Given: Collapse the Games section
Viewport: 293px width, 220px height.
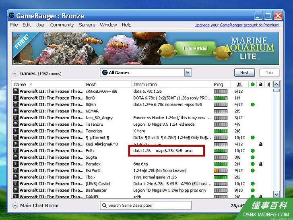Looking at the screenshot, I should [x=15, y=74].
